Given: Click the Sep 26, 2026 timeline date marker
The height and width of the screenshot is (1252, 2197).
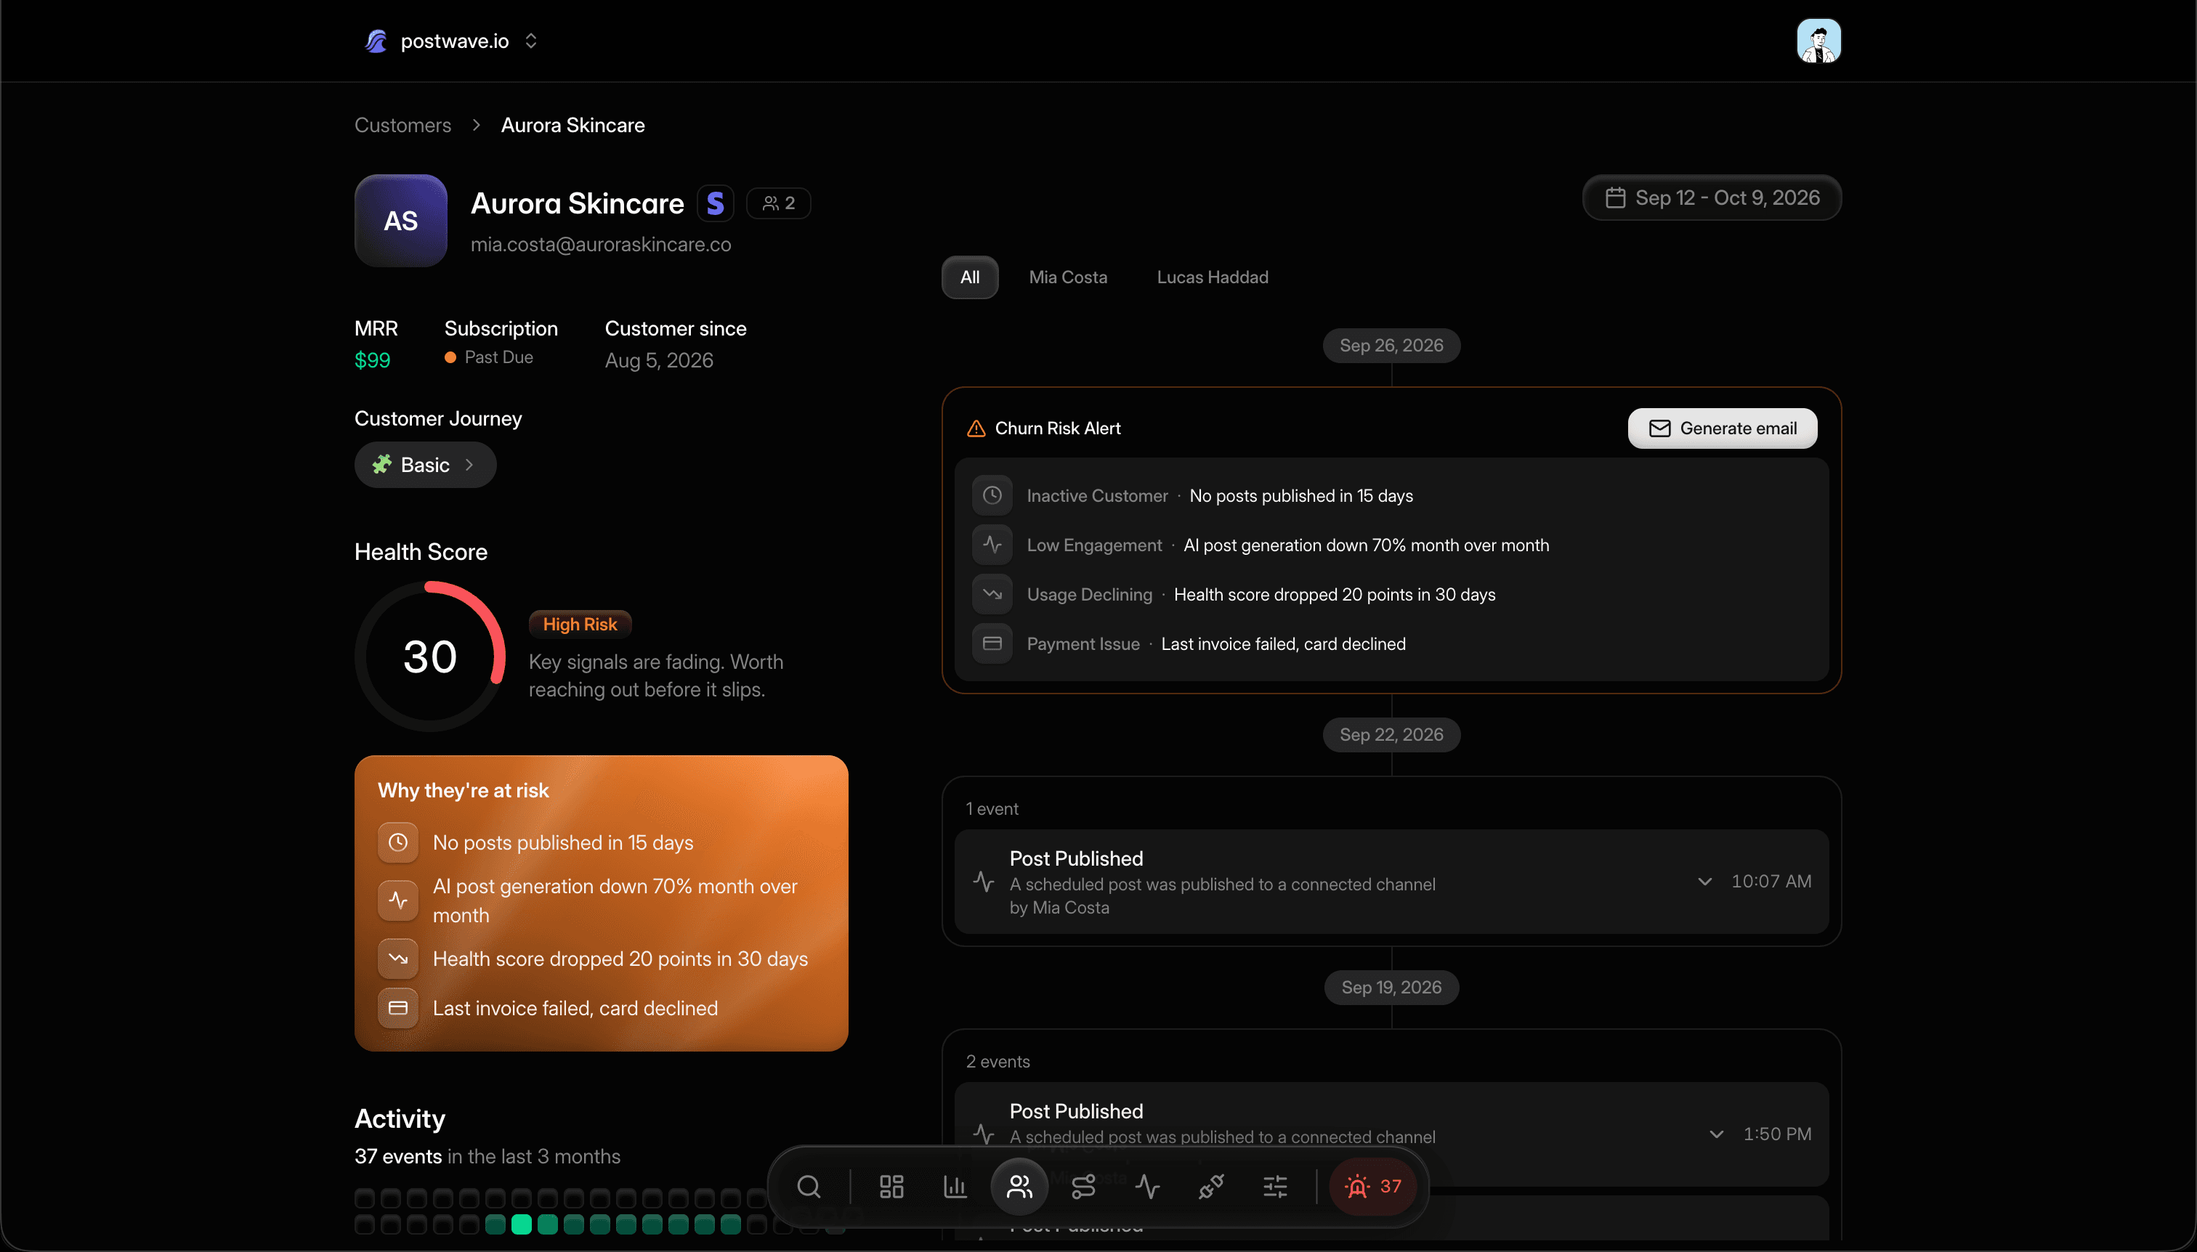Looking at the screenshot, I should coord(1391,346).
